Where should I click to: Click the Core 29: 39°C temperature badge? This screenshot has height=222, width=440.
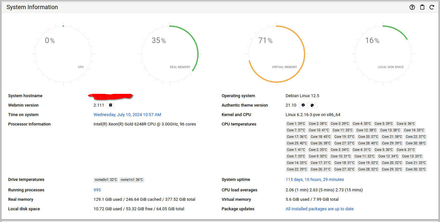(x=392, y=143)
